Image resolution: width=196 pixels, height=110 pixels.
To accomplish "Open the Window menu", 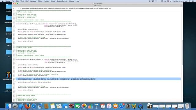I will (71, 1).
